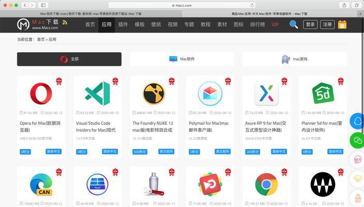This screenshot has width=364, height=207.
Task: Click 首页 in the breadcrumb
Action: [x=41, y=39]
